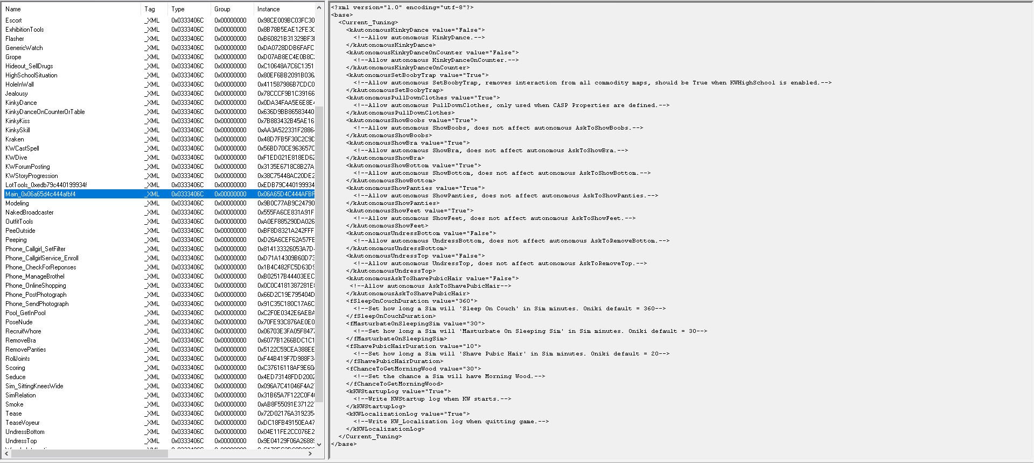Click the fSleepOnCouchDuration value="360" line
The image size is (1034, 463).
pos(412,301)
